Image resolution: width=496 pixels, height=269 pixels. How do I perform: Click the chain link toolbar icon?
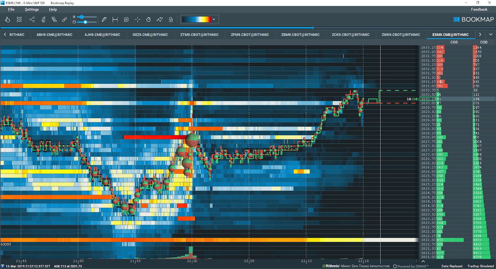pos(64,20)
